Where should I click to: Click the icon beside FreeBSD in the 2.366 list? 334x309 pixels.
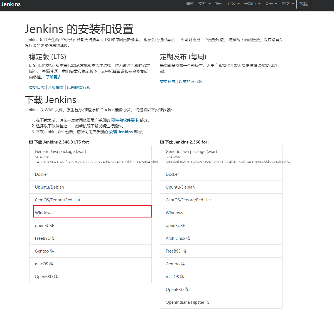(185, 251)
